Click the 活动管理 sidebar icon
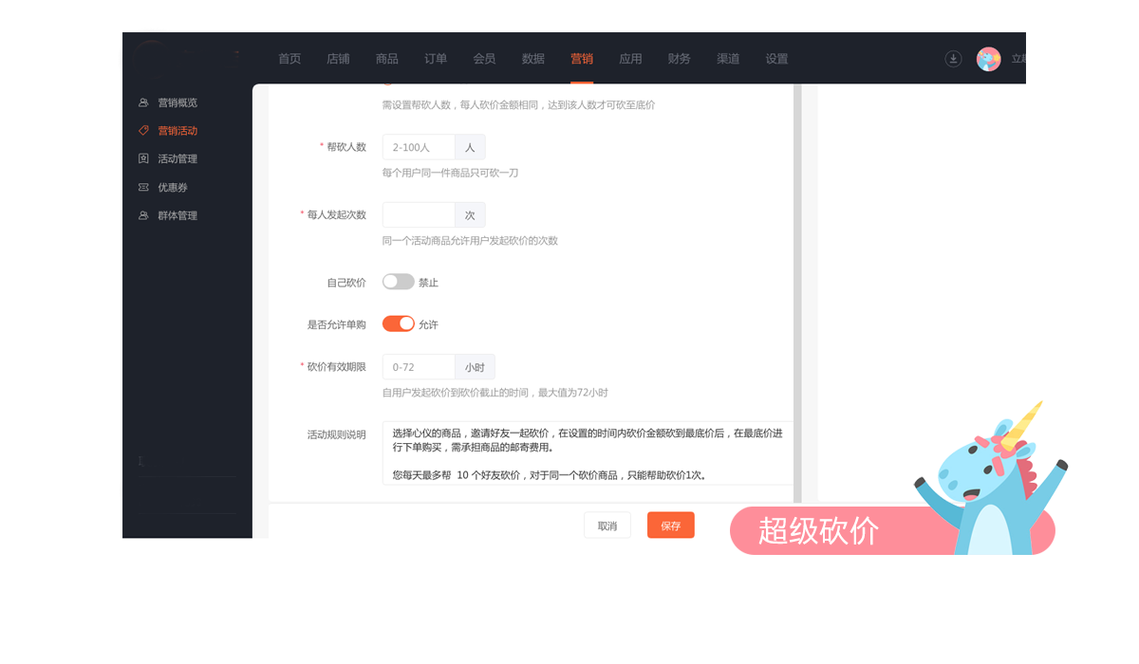The width and height of the screenshot is (1139, 664). click(143, 159)
